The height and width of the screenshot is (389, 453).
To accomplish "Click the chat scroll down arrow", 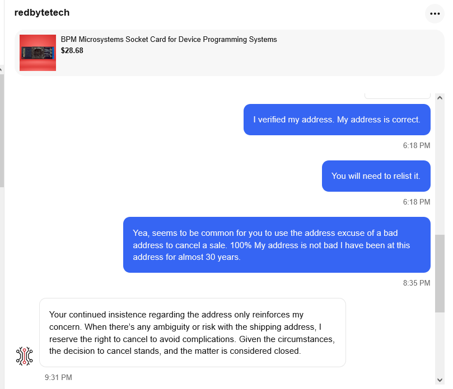I will click(x=440, y=380).
